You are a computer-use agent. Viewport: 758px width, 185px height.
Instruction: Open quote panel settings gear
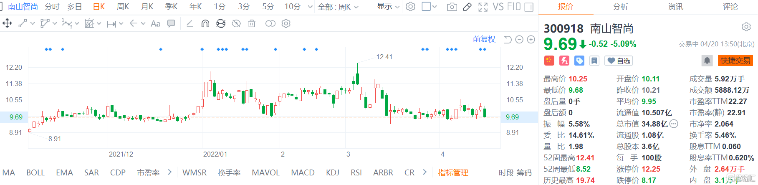click(x=746, y=27)
